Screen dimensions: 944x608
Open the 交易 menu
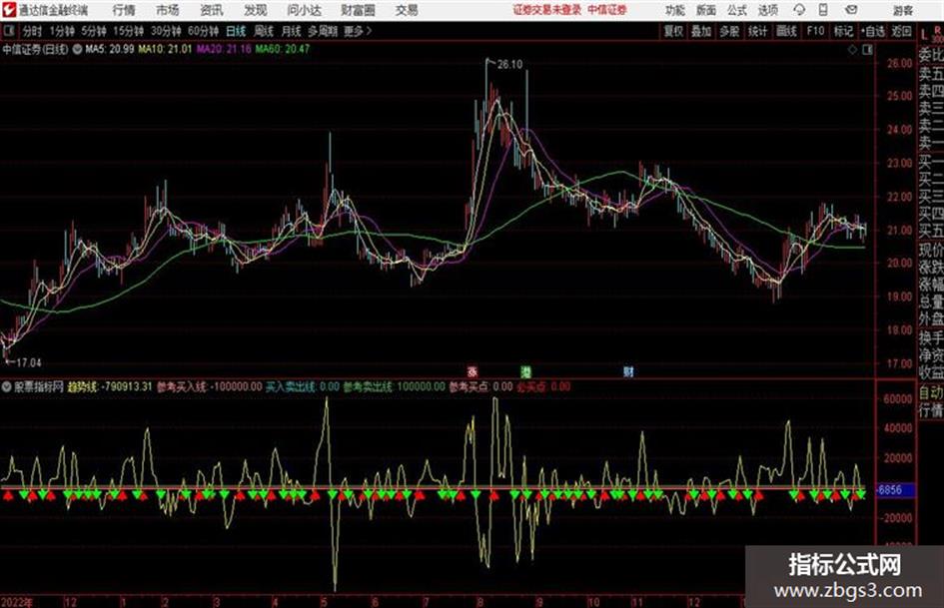tap(407, 10)
